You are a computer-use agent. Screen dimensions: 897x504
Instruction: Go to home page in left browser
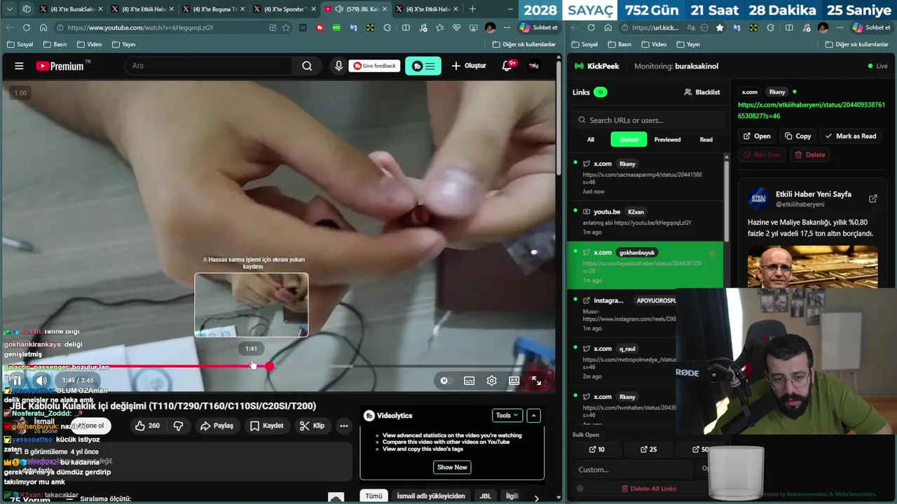pos(43,27)
